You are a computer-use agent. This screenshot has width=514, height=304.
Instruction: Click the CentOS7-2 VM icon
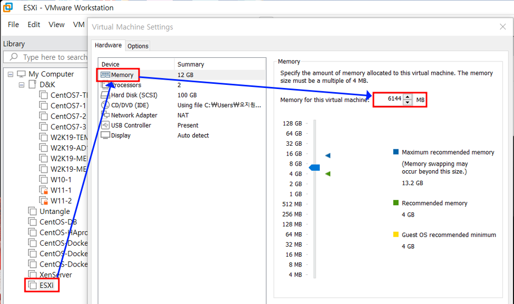(x=43, y=116)
